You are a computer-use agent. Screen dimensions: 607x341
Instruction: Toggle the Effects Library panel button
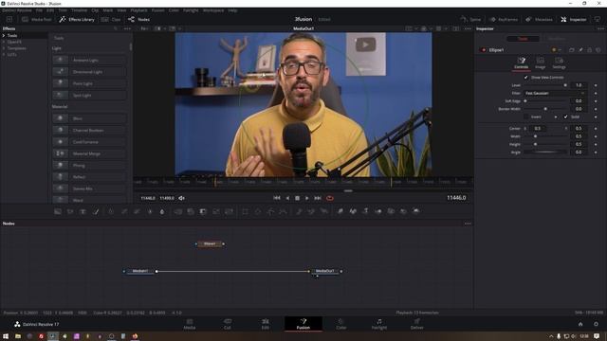pyautogui.click(x=77, y=19)
